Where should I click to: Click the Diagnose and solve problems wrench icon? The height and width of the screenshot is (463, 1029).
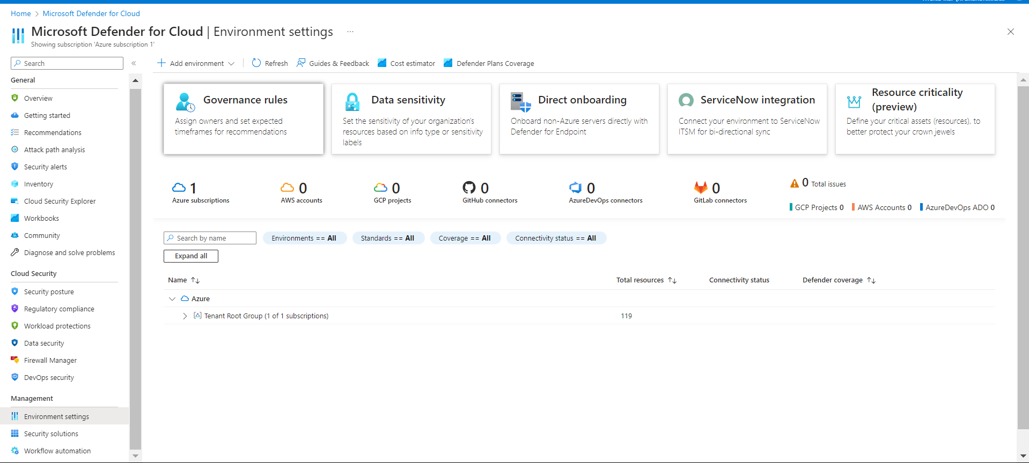(x=14, y=252)
